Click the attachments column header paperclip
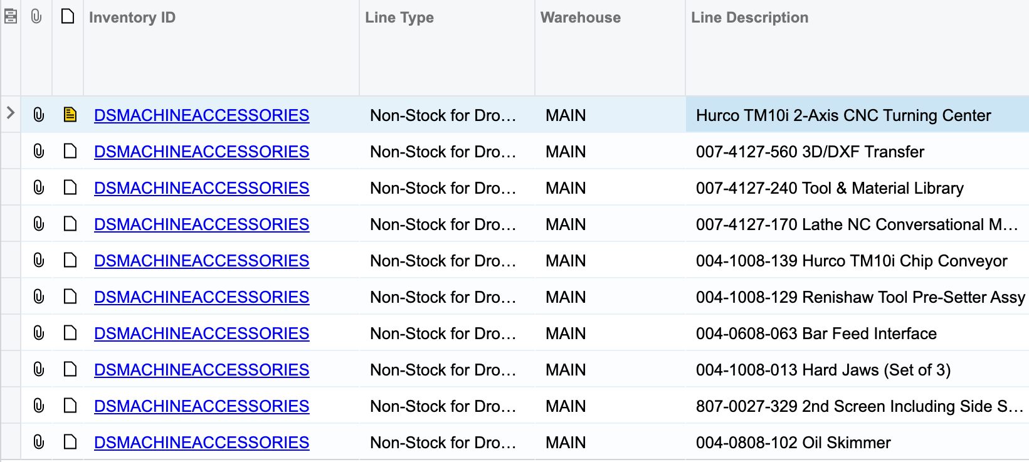Screen dimensions: 1029x462 point(36,16)
